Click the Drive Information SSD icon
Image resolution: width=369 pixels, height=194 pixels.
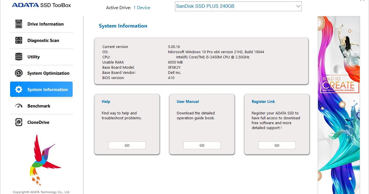pos(19,24)
